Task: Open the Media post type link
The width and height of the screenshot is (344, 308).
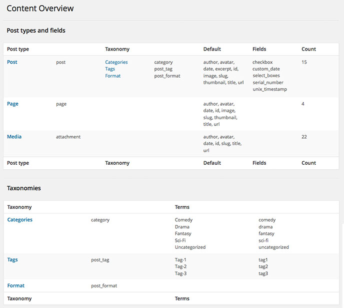Action: tap(14, 136)
